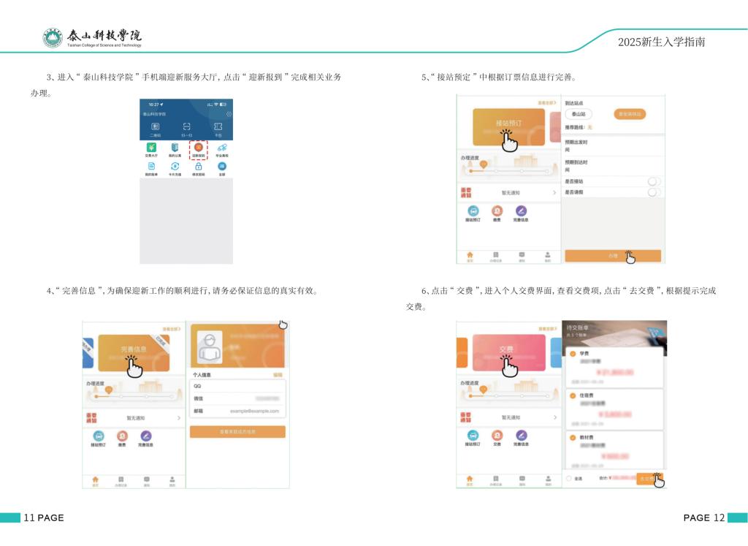748x546 pixels.
Task: Tap the 扫一扫 scan icon
Action: [x=186, y=127]
